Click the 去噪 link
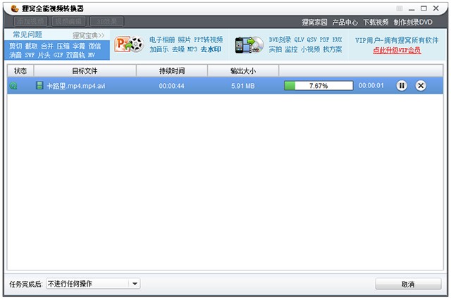 pos(178,49)
